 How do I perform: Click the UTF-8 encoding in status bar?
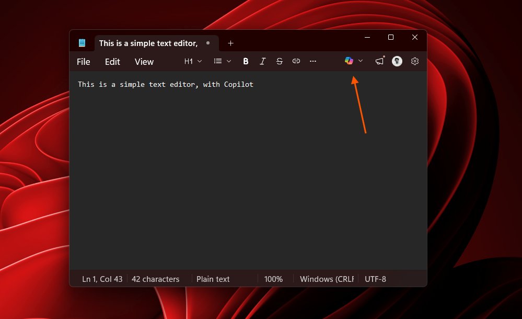point(375,279)
